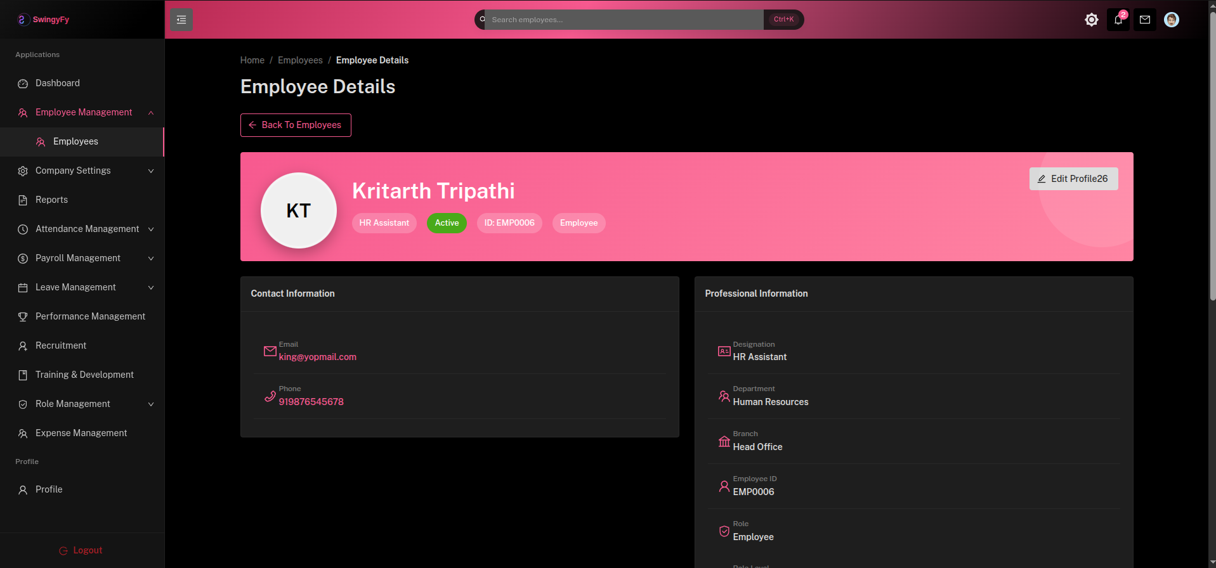
Task: Collapse the Employee Management section
Action: click(151, 113)
